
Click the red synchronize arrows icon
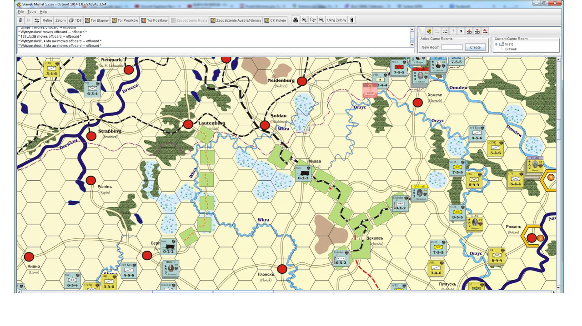(486, 31)
